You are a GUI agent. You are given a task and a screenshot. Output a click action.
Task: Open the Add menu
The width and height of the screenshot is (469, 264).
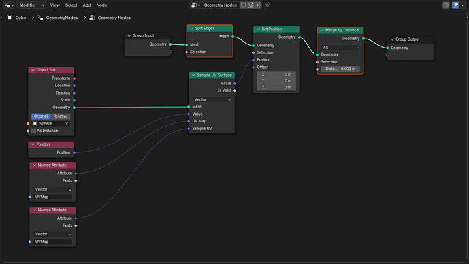(86, 5)
